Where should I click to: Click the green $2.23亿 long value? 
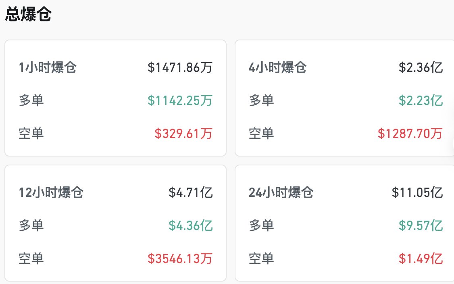point(421,100)
